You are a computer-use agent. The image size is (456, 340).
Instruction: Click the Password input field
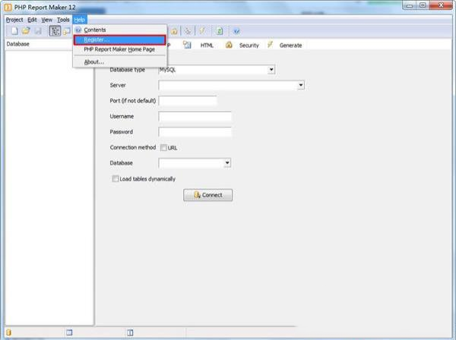point(195,132)
